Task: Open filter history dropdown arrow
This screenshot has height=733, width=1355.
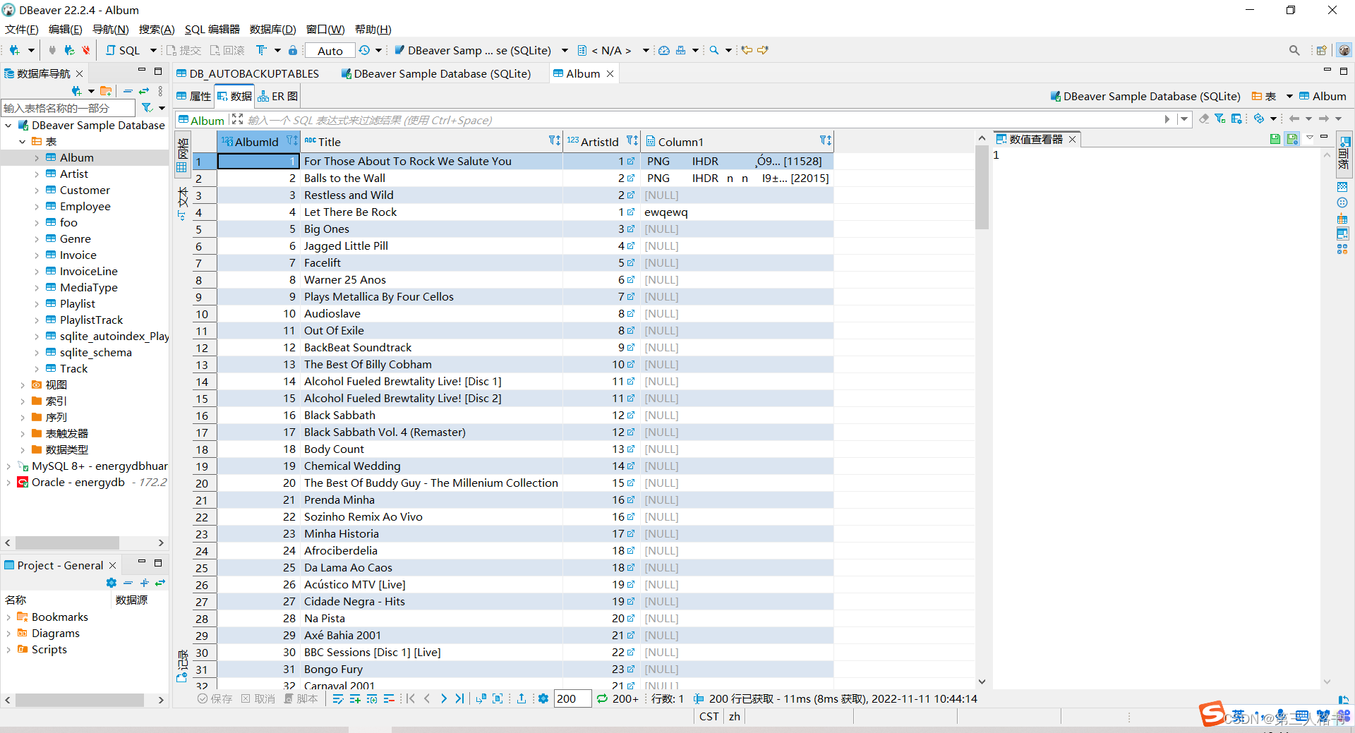Action: (x=1184, y=119)
